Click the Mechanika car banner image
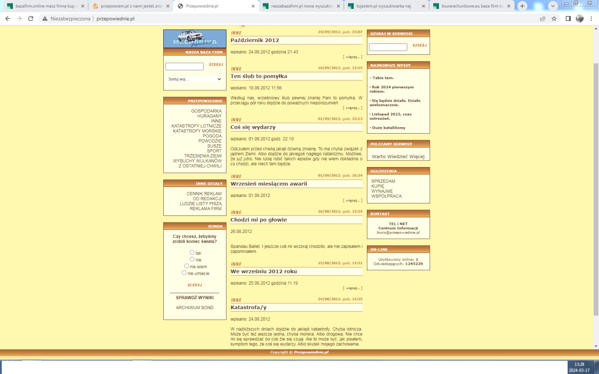 [194, 39]
